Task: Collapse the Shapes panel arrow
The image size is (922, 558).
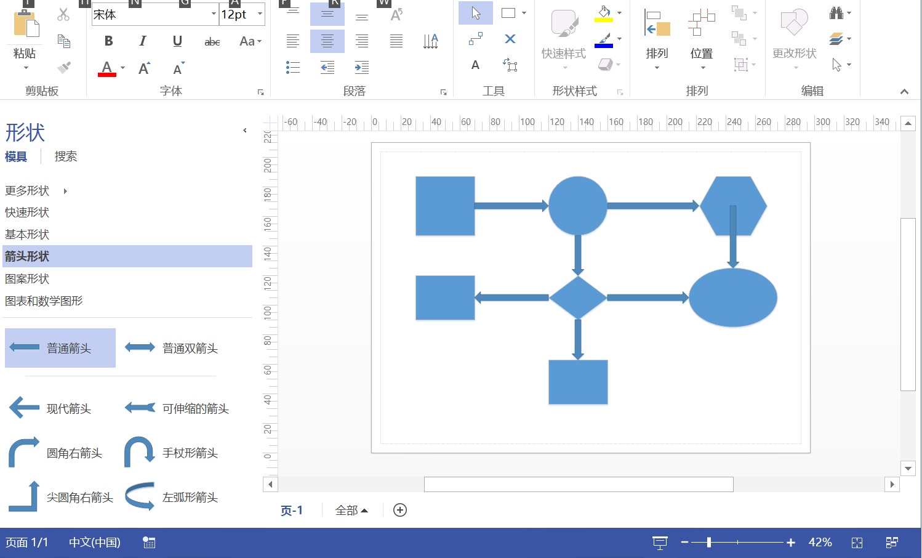Action: pos(245,131)
